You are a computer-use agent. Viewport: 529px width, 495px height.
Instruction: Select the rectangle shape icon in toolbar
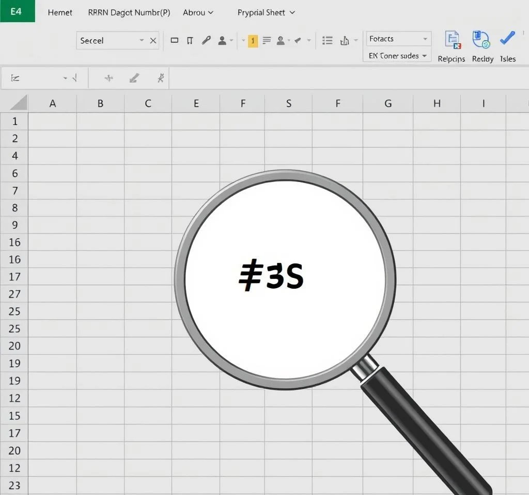(175, 40)
